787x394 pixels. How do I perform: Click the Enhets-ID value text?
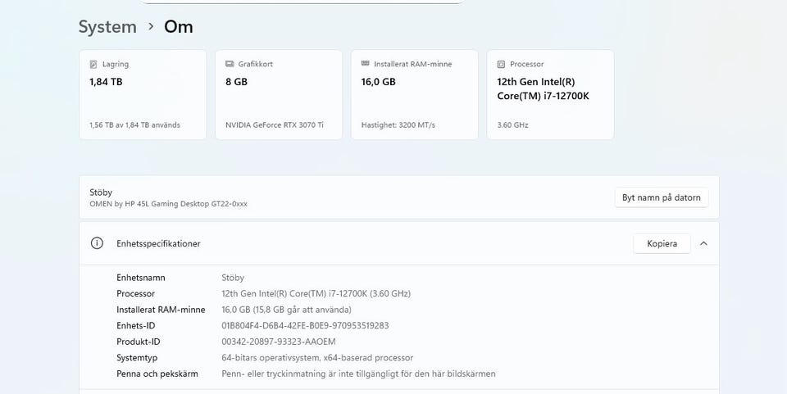[305, 325]
